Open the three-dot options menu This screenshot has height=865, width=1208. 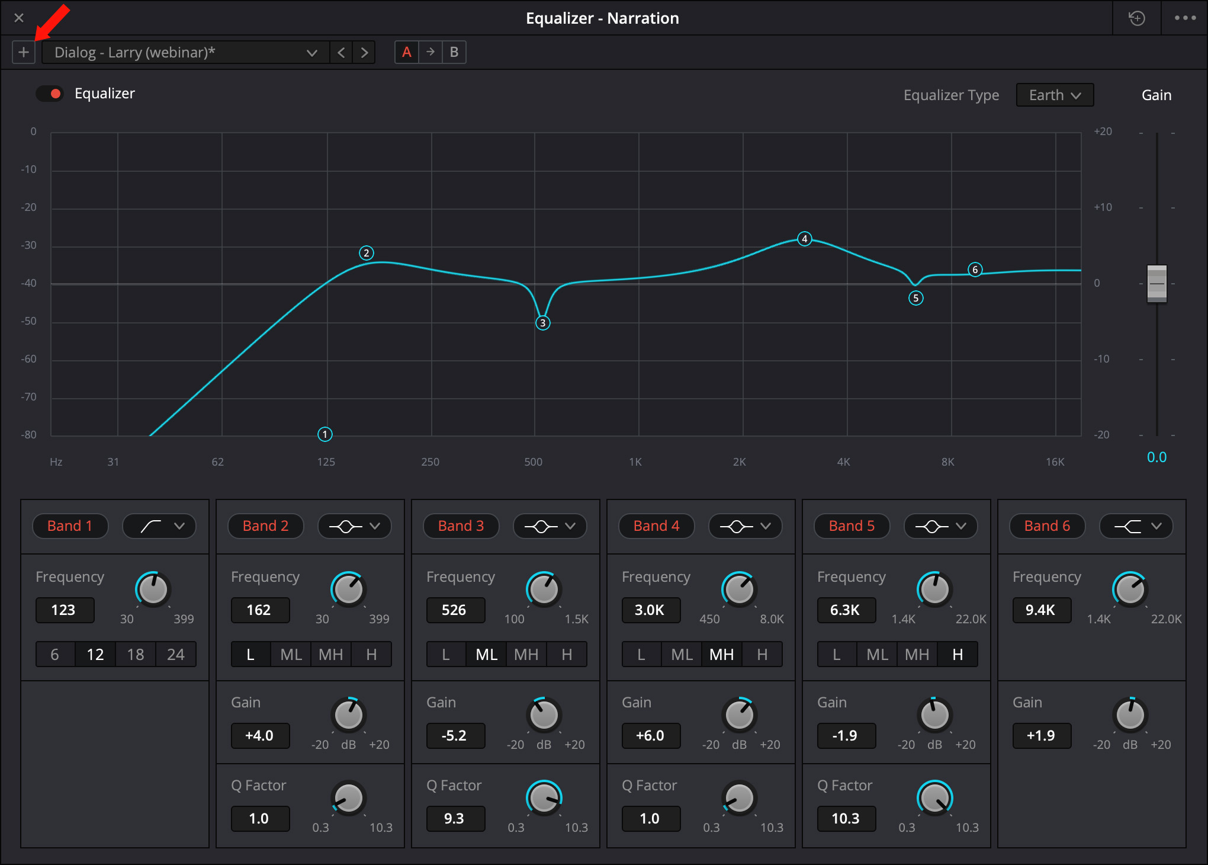pyautogui.click(x=1185, y=18)
